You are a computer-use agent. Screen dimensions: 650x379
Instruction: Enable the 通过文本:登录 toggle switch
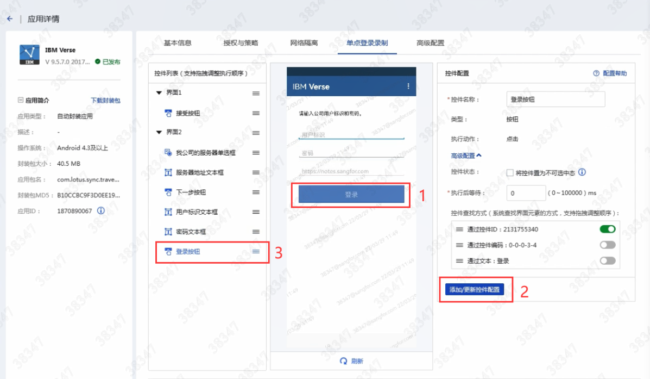(x=607, y=261)
